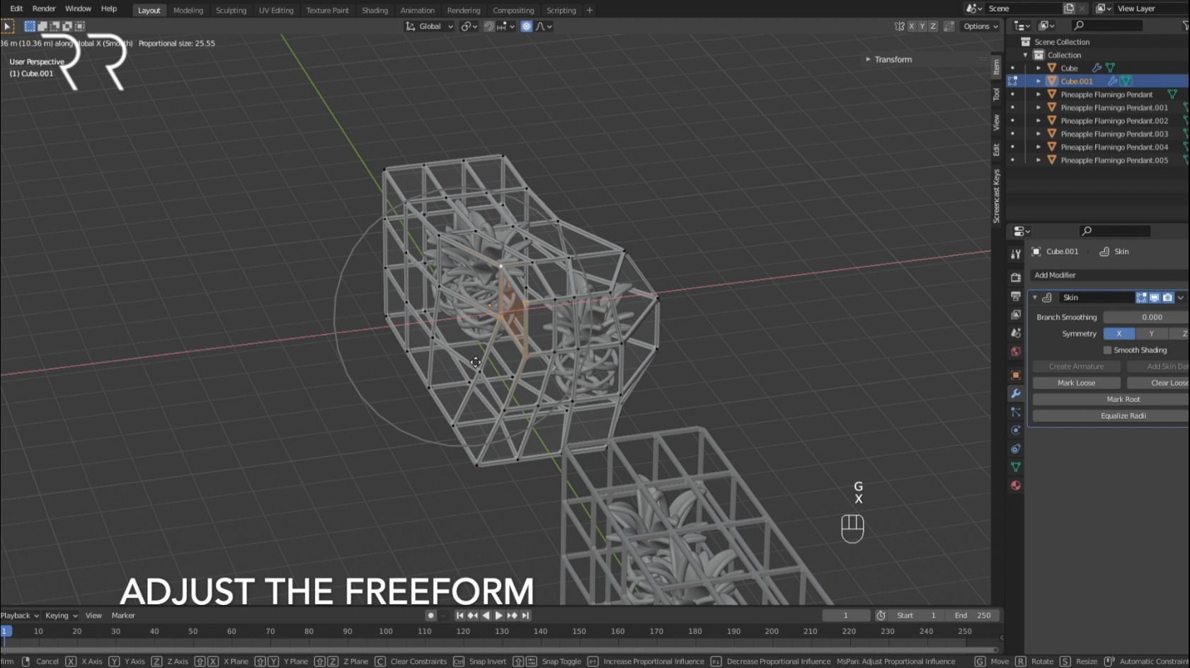Click the Mark Root button
This screenshot has width=1190, height=668.
(x=1123, y=398)
